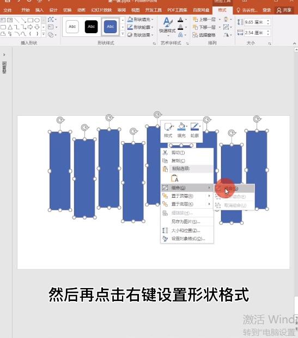
Task: Open 形状轮廓 shape outline menu
Action: point(141,27)
